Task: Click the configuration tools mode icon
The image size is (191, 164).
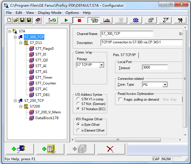Action: 94,20
